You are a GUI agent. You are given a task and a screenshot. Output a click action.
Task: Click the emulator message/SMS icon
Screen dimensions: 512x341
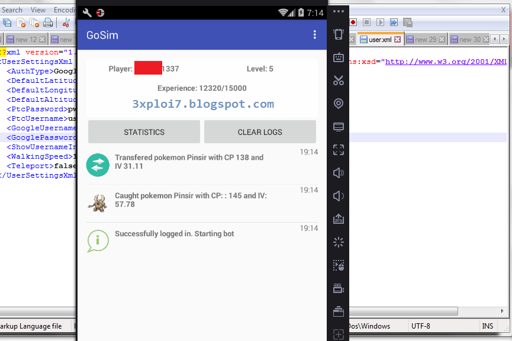pos(339,127)
